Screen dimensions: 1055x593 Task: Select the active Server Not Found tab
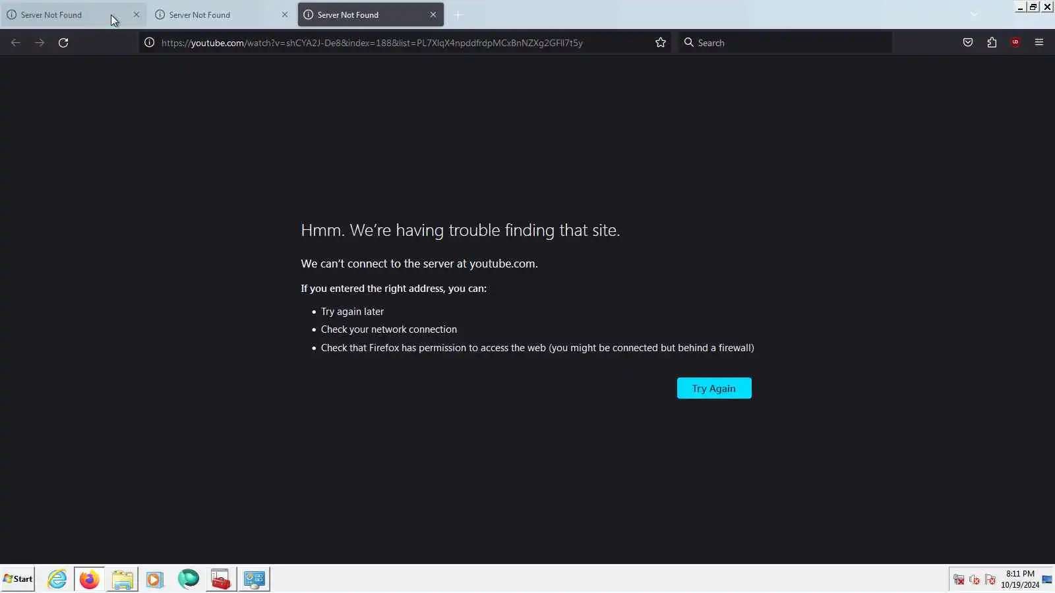(371, 14)
